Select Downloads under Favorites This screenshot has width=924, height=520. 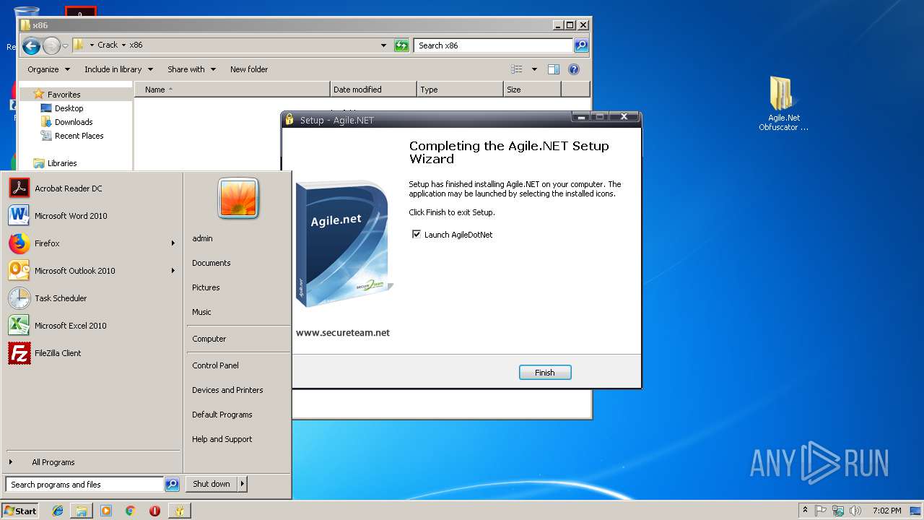point(74,122)
